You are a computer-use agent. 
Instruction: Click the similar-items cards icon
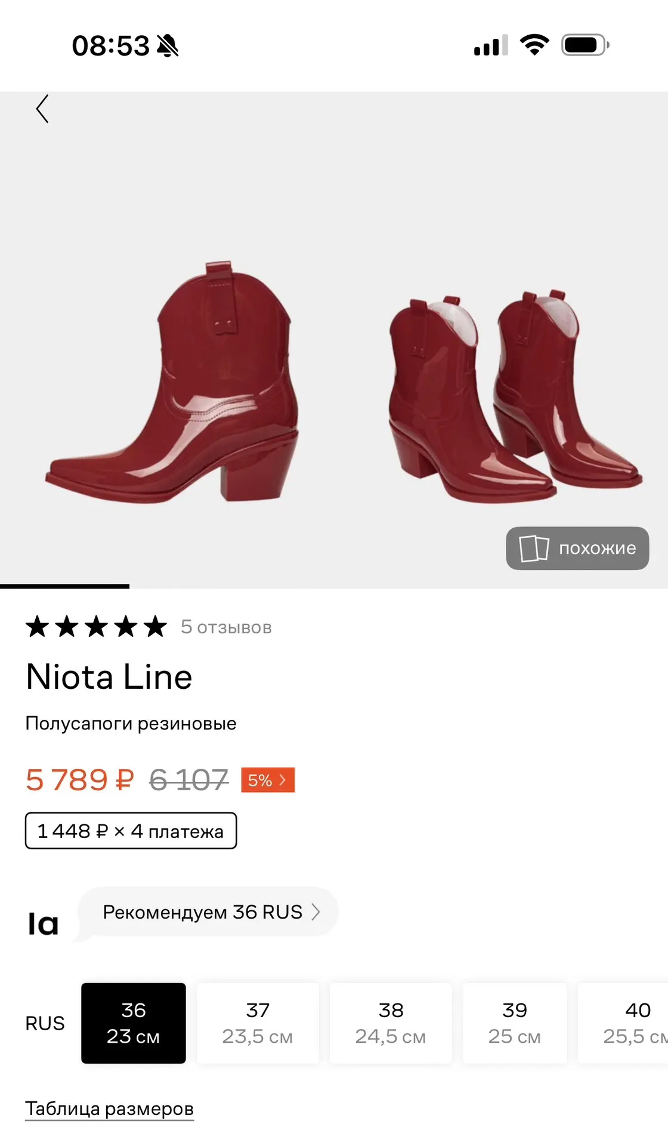[534, 548]
